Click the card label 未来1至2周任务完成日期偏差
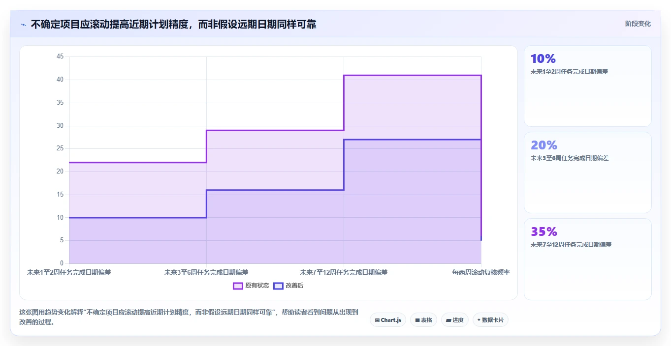The image size is (671, 346). pos(569,71)
